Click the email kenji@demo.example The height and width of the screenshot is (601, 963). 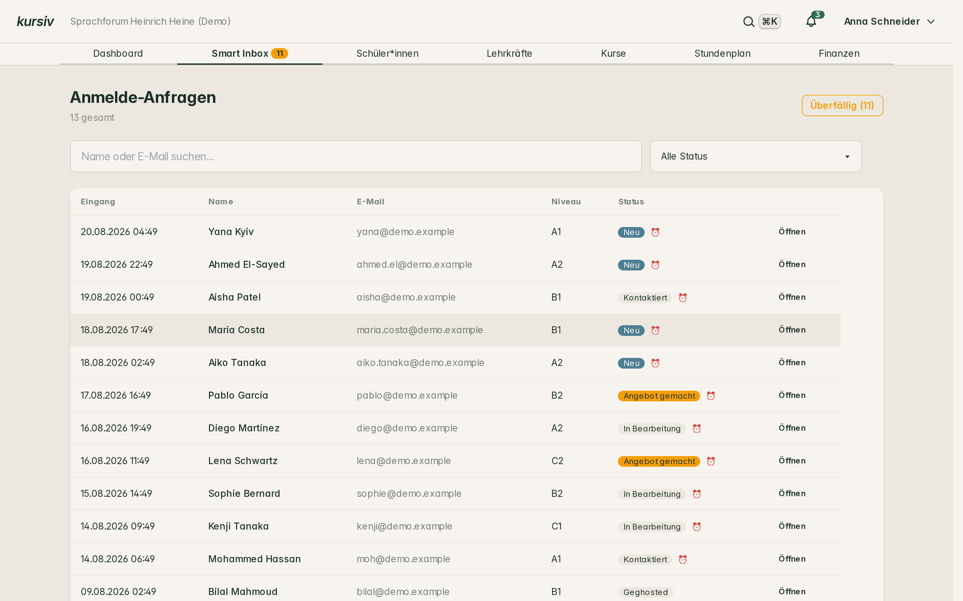click(404, 526)
